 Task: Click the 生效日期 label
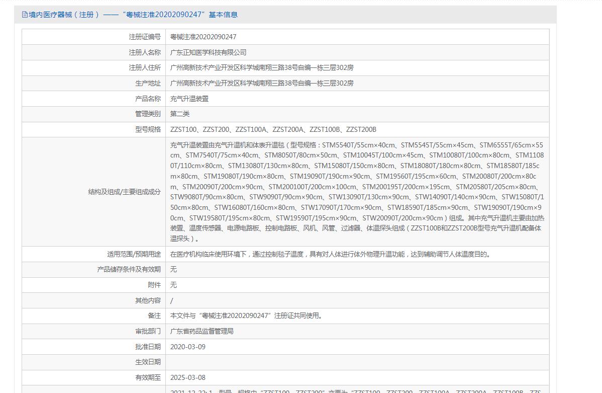148,362
